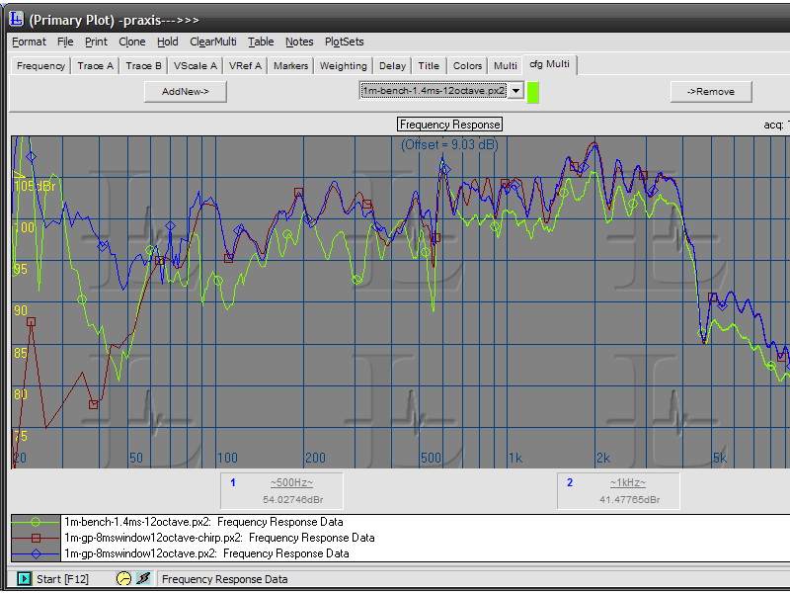
Task: Click the 500 frequency axis label
Action: coord(432,458)
